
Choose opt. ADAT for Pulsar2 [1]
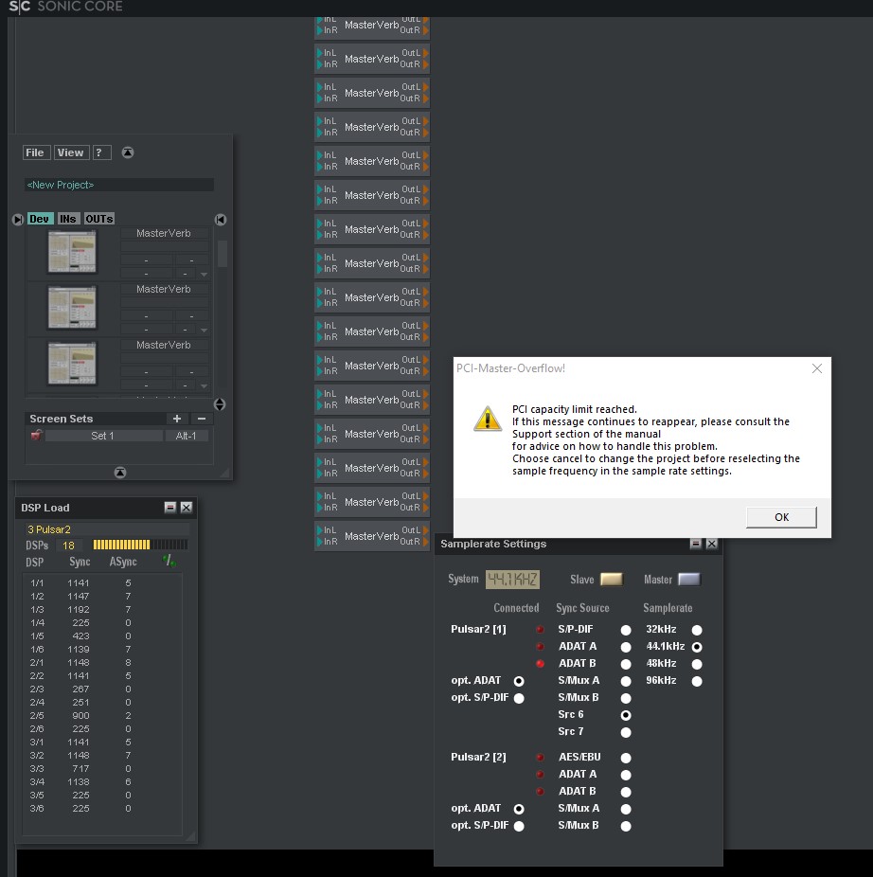(519, 681)
